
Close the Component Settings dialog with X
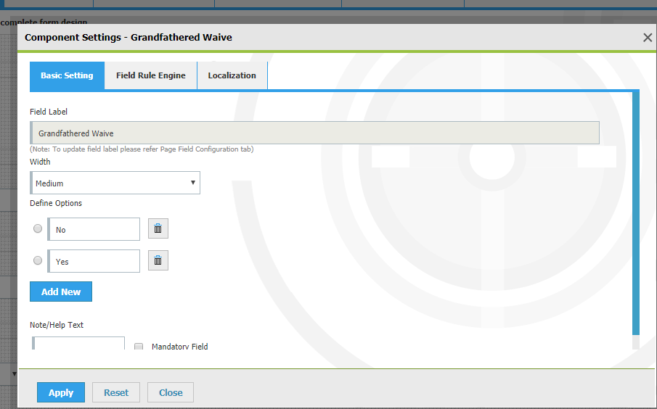648,38
